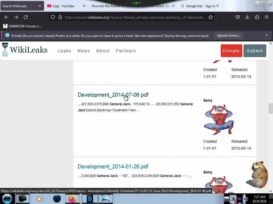Image resolution: width=273 pixels, height=204 pixels.
Task: Save page to Pocket
Action: tap(238, 17)
